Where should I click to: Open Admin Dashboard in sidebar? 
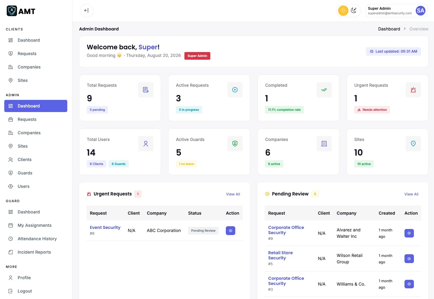click(x=36, y=106)
